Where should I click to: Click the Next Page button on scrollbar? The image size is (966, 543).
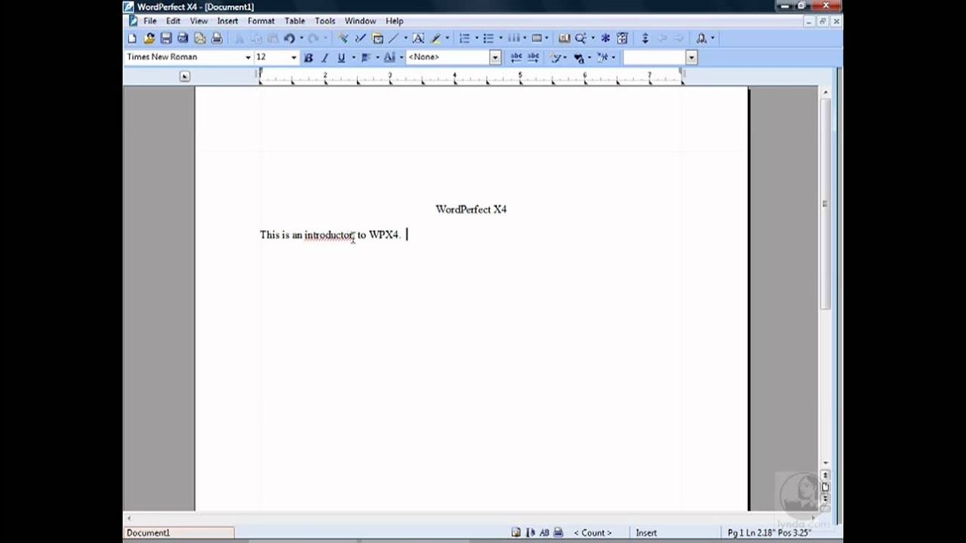coord(825,498)
